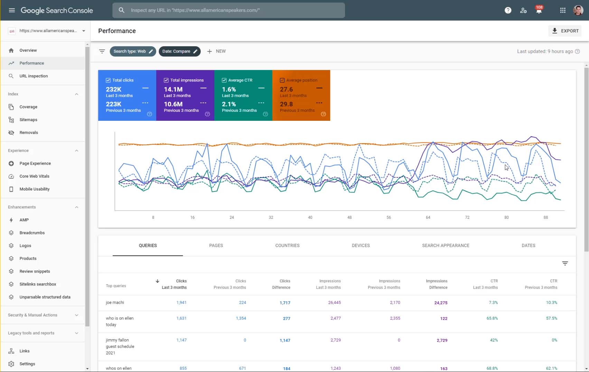
Task: Click the Impressions Difference column header
Action: (x=437, y=284)
